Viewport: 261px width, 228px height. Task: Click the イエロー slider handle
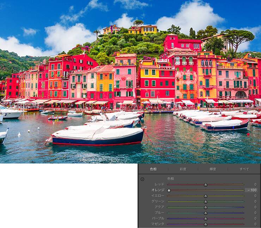point(206,196)
